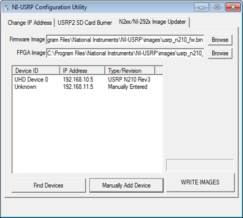Click the FPGA Image path field
This screenshot has width=243, height=218.
(125, 53)
